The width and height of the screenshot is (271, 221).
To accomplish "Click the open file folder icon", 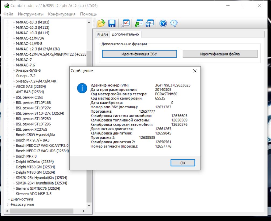I will (x=101, y=24).
